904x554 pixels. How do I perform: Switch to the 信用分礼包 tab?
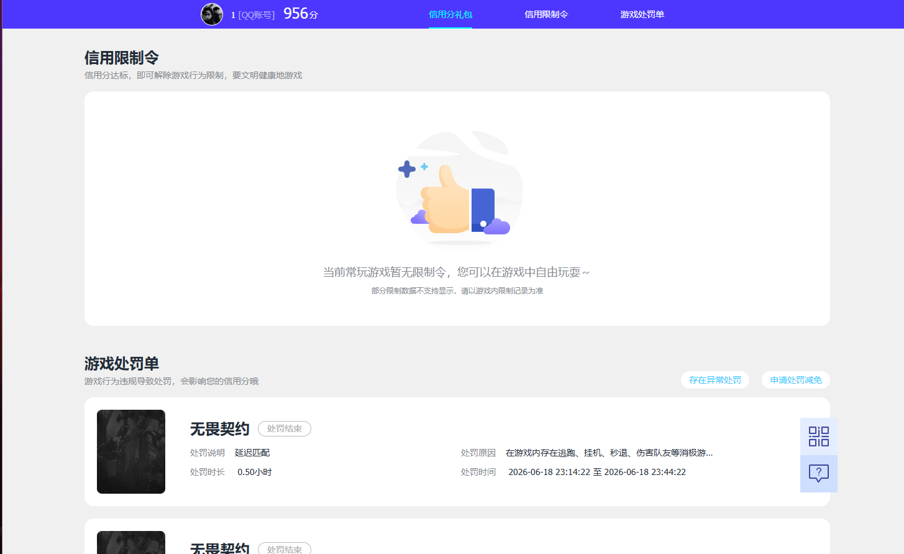click(x=450, y=14)
